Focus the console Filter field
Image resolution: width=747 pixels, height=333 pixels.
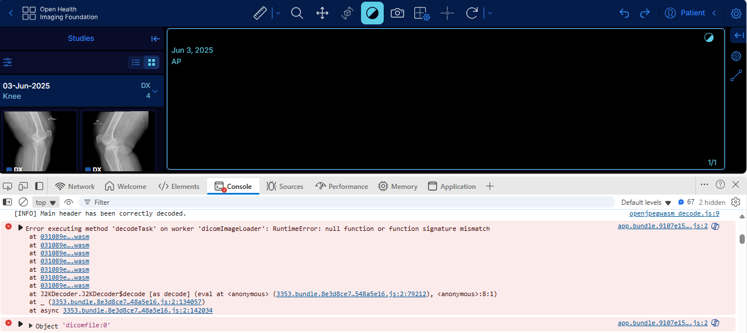tap(347, 202)
